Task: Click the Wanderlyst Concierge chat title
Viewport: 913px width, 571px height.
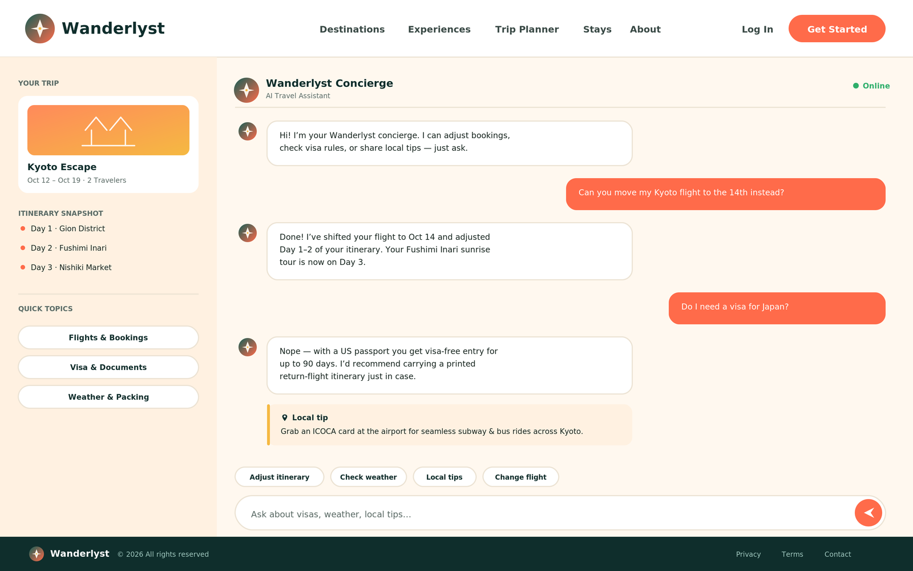Action: coord(329,83)
